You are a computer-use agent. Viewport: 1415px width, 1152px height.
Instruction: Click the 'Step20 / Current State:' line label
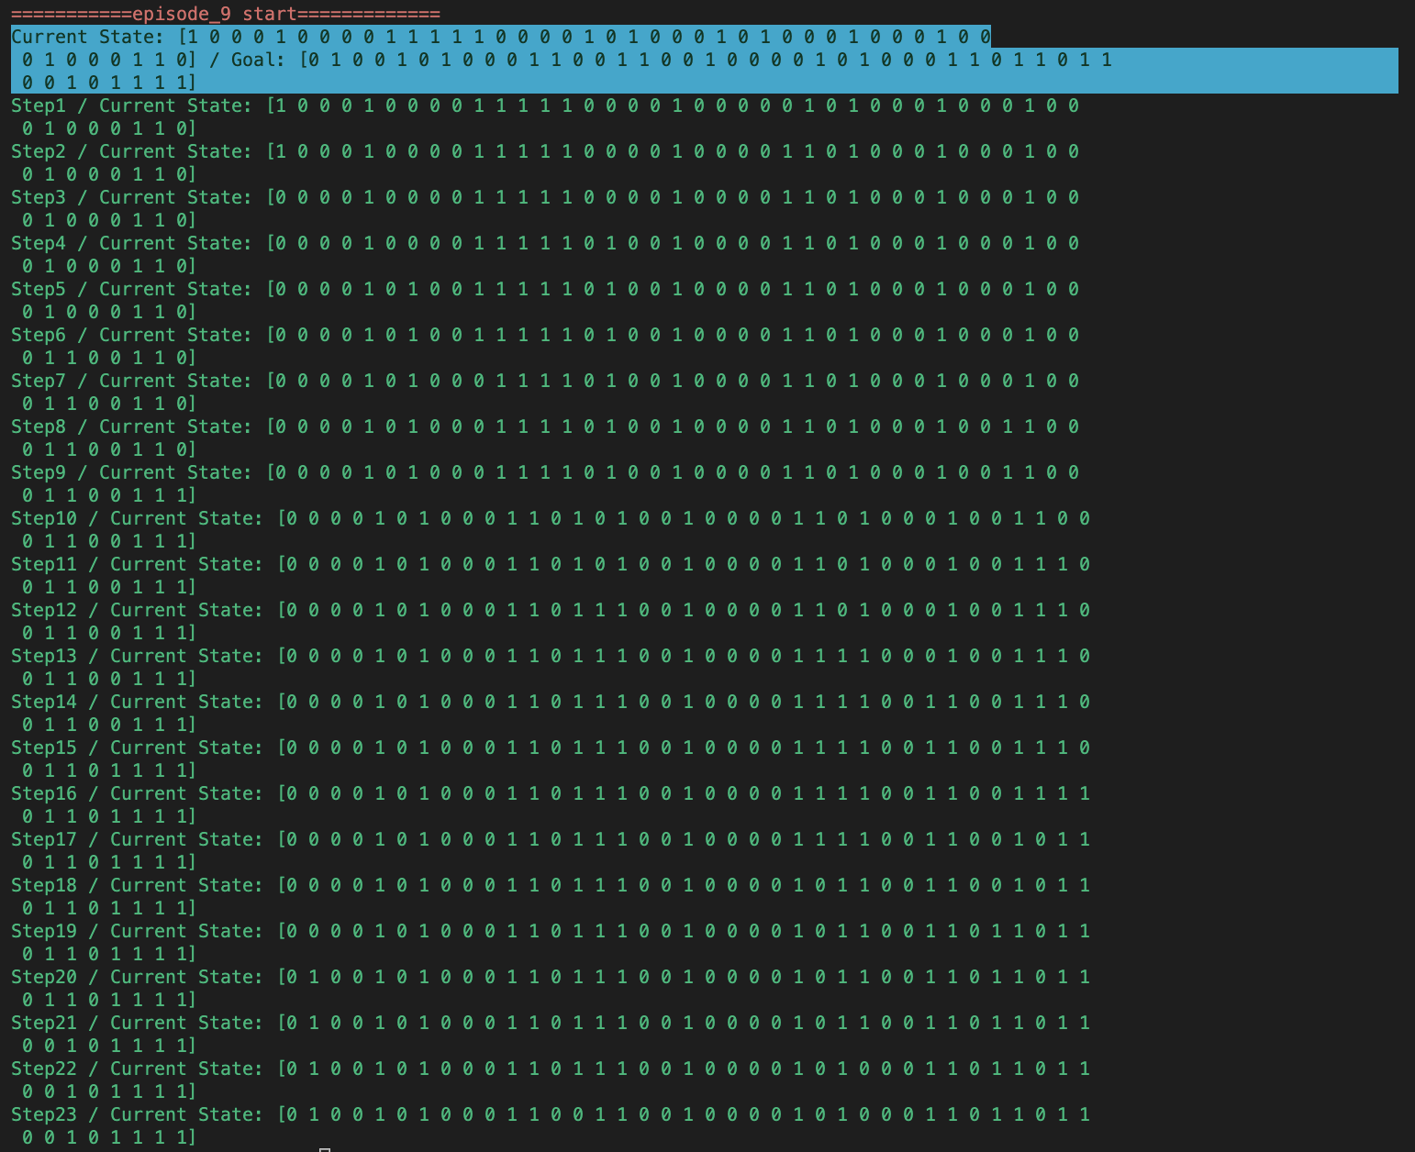coord(137,977)
